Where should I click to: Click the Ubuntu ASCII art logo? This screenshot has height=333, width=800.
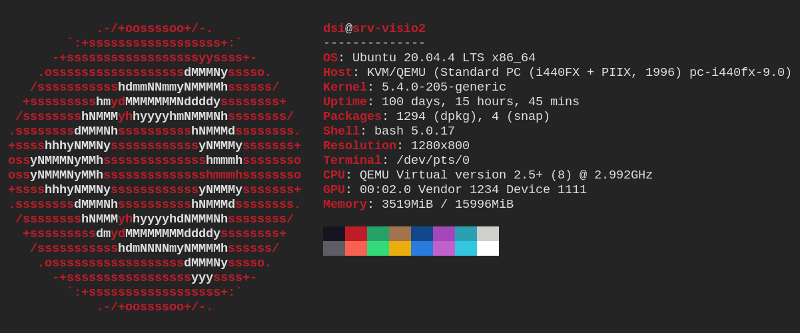coord(155,168)
